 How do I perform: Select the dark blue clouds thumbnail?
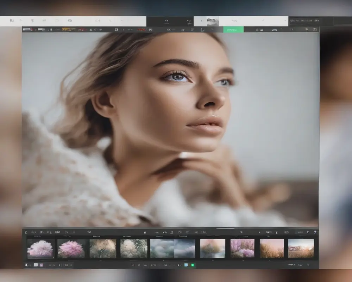[184, 249]
